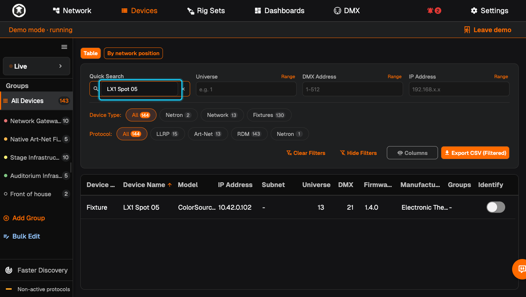526x297 pixels.
Task: Sort by the IP Address column header
Action: point(235,185)
